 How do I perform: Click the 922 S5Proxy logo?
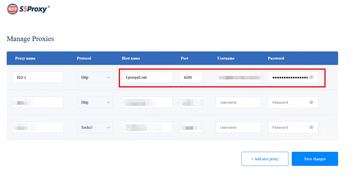pos(28,9)
